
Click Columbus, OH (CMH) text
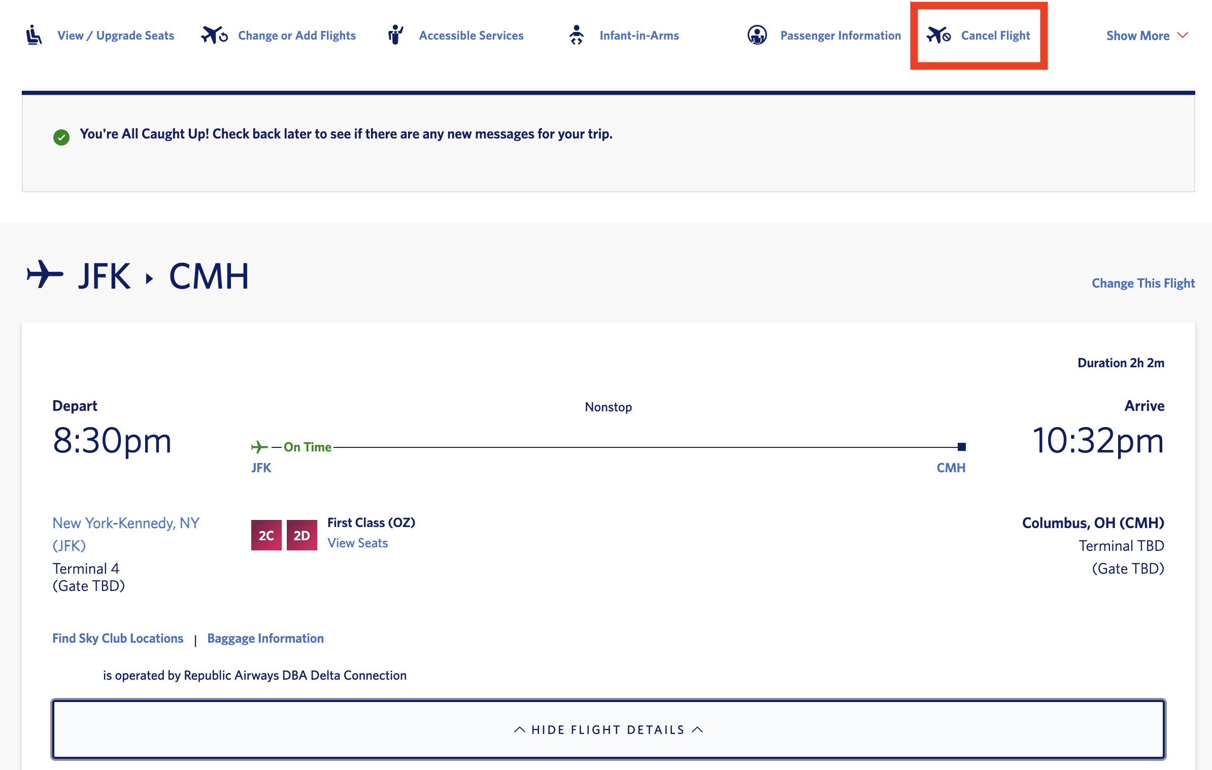[1093, 522]
